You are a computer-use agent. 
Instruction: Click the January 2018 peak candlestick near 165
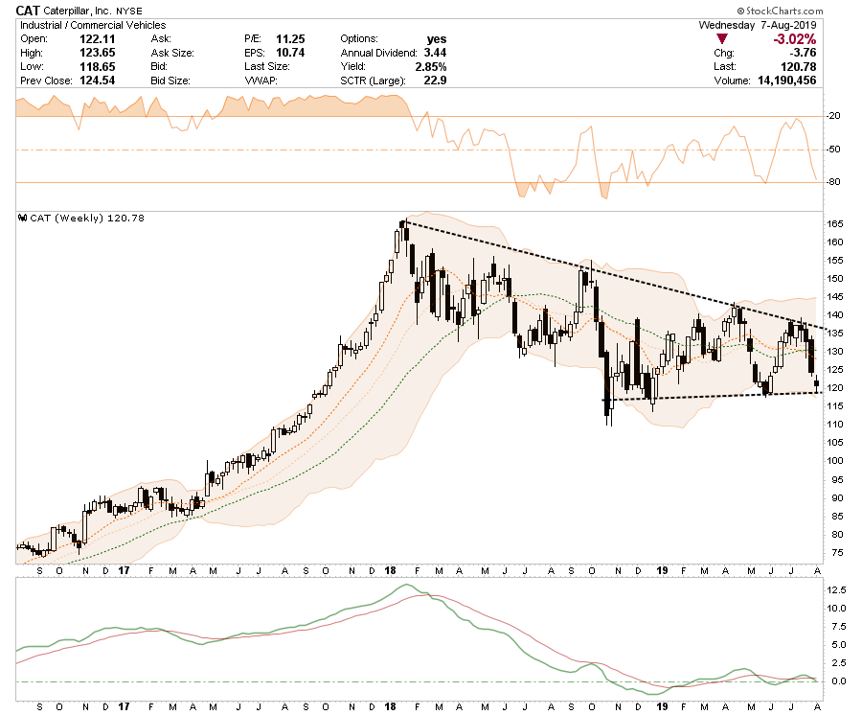(402, 224)
